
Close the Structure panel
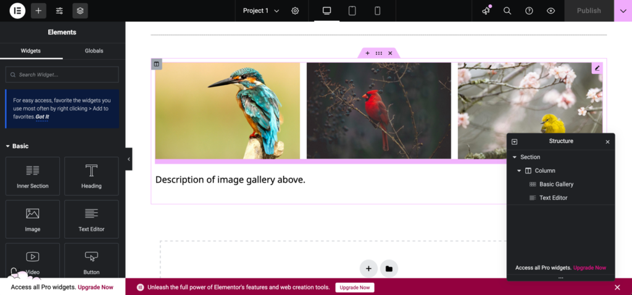tap(607, 142)
